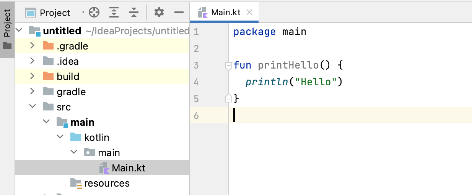Click the fold end marker at line 5

tap(229, 98)
